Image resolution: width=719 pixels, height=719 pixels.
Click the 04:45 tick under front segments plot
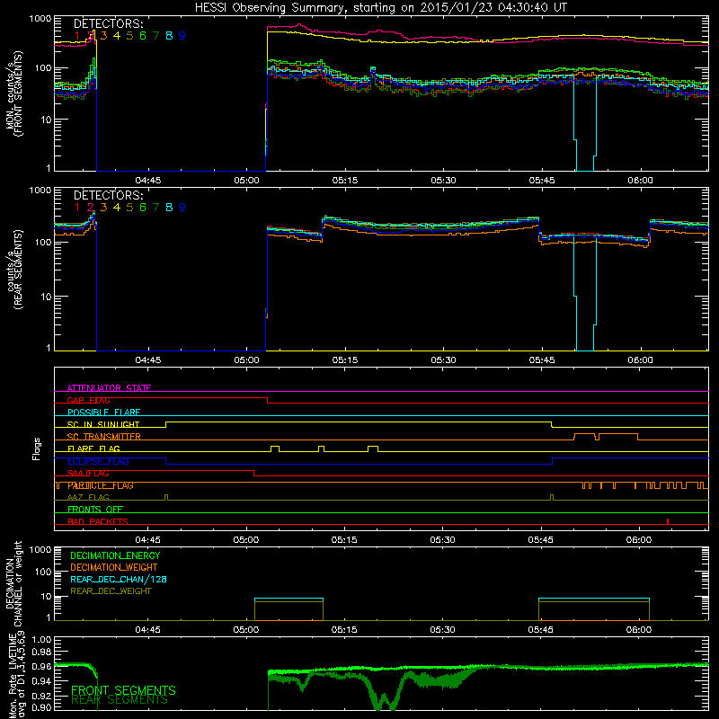[x=148, y=181]
